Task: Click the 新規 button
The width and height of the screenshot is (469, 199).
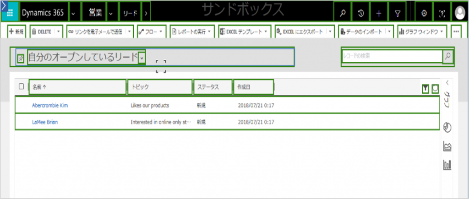Action: (16, 32)
